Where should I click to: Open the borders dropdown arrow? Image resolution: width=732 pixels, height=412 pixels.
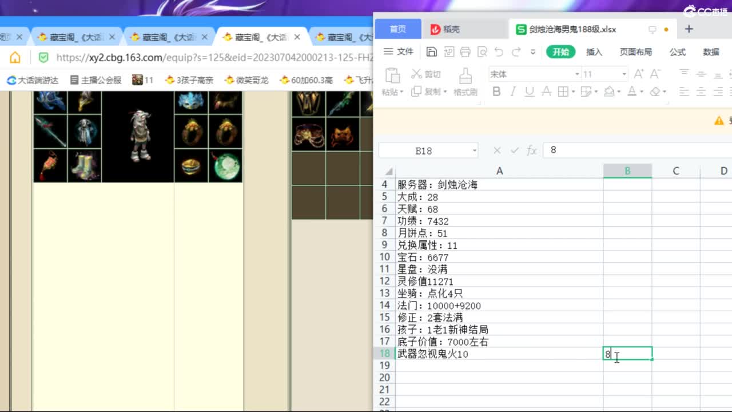(x=573, y=92)
